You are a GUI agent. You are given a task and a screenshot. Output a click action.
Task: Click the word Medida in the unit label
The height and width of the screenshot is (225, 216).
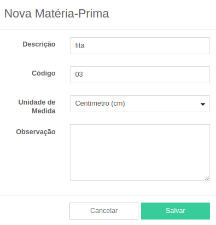(44, 111)
